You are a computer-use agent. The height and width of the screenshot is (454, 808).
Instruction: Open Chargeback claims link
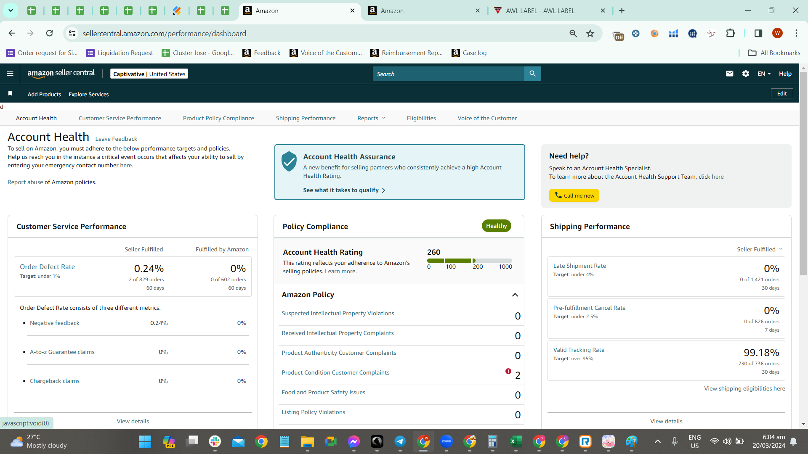point(55,381)
